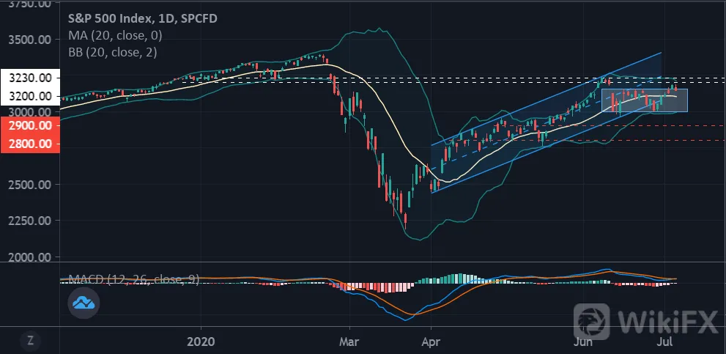The image size is (726, 354).
Task: Select the S&P 500 Index title label
Action: click(143, 18)
